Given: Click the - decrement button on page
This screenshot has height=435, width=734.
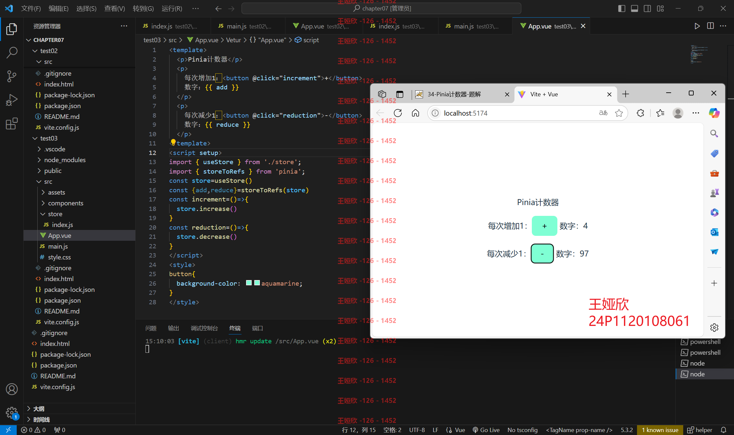Looking at the screenshot, I should pos(542,254).
